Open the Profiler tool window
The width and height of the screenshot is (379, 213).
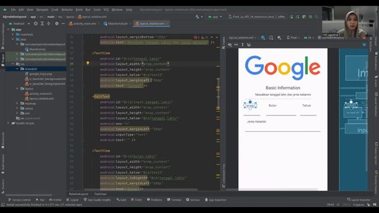click(x=55, y=200)
